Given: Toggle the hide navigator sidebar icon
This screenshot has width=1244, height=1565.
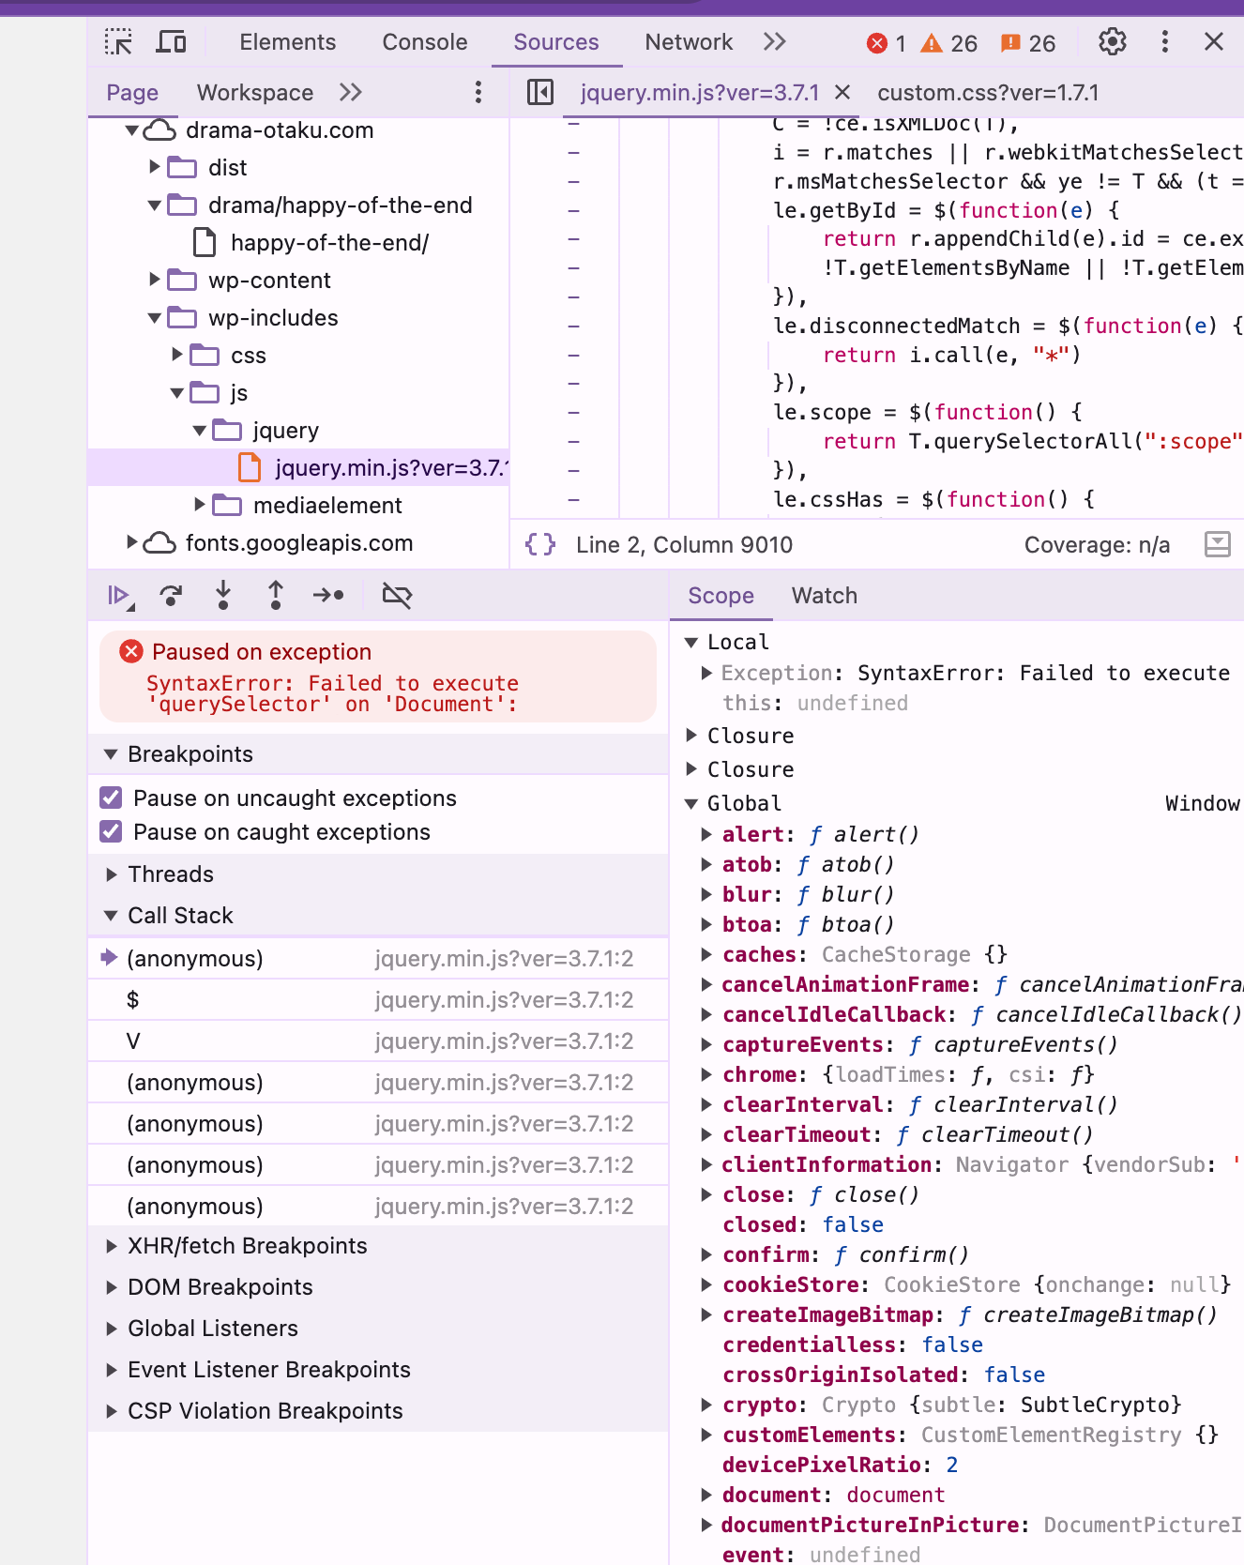Looking at the screenshot, I should [539, 92].
